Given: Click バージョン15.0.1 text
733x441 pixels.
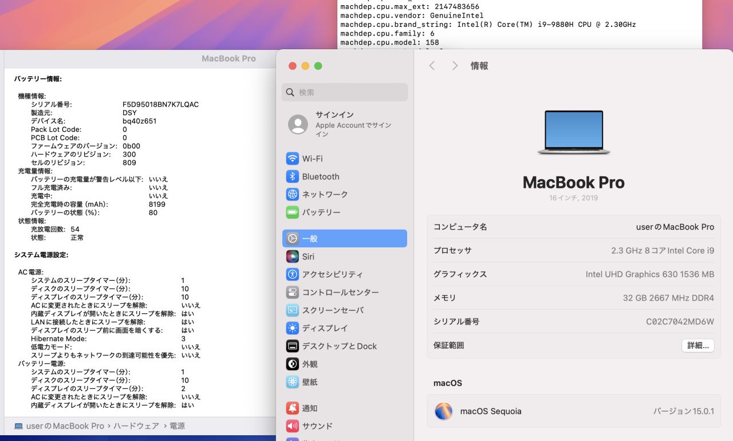Looking at the screenshot, I should (x=684, y=411).
